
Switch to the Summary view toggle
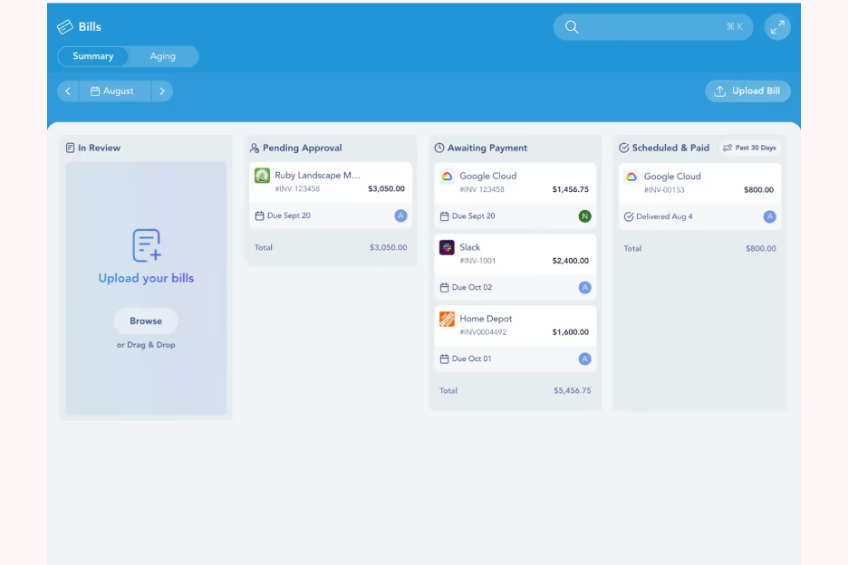(93, 56)
